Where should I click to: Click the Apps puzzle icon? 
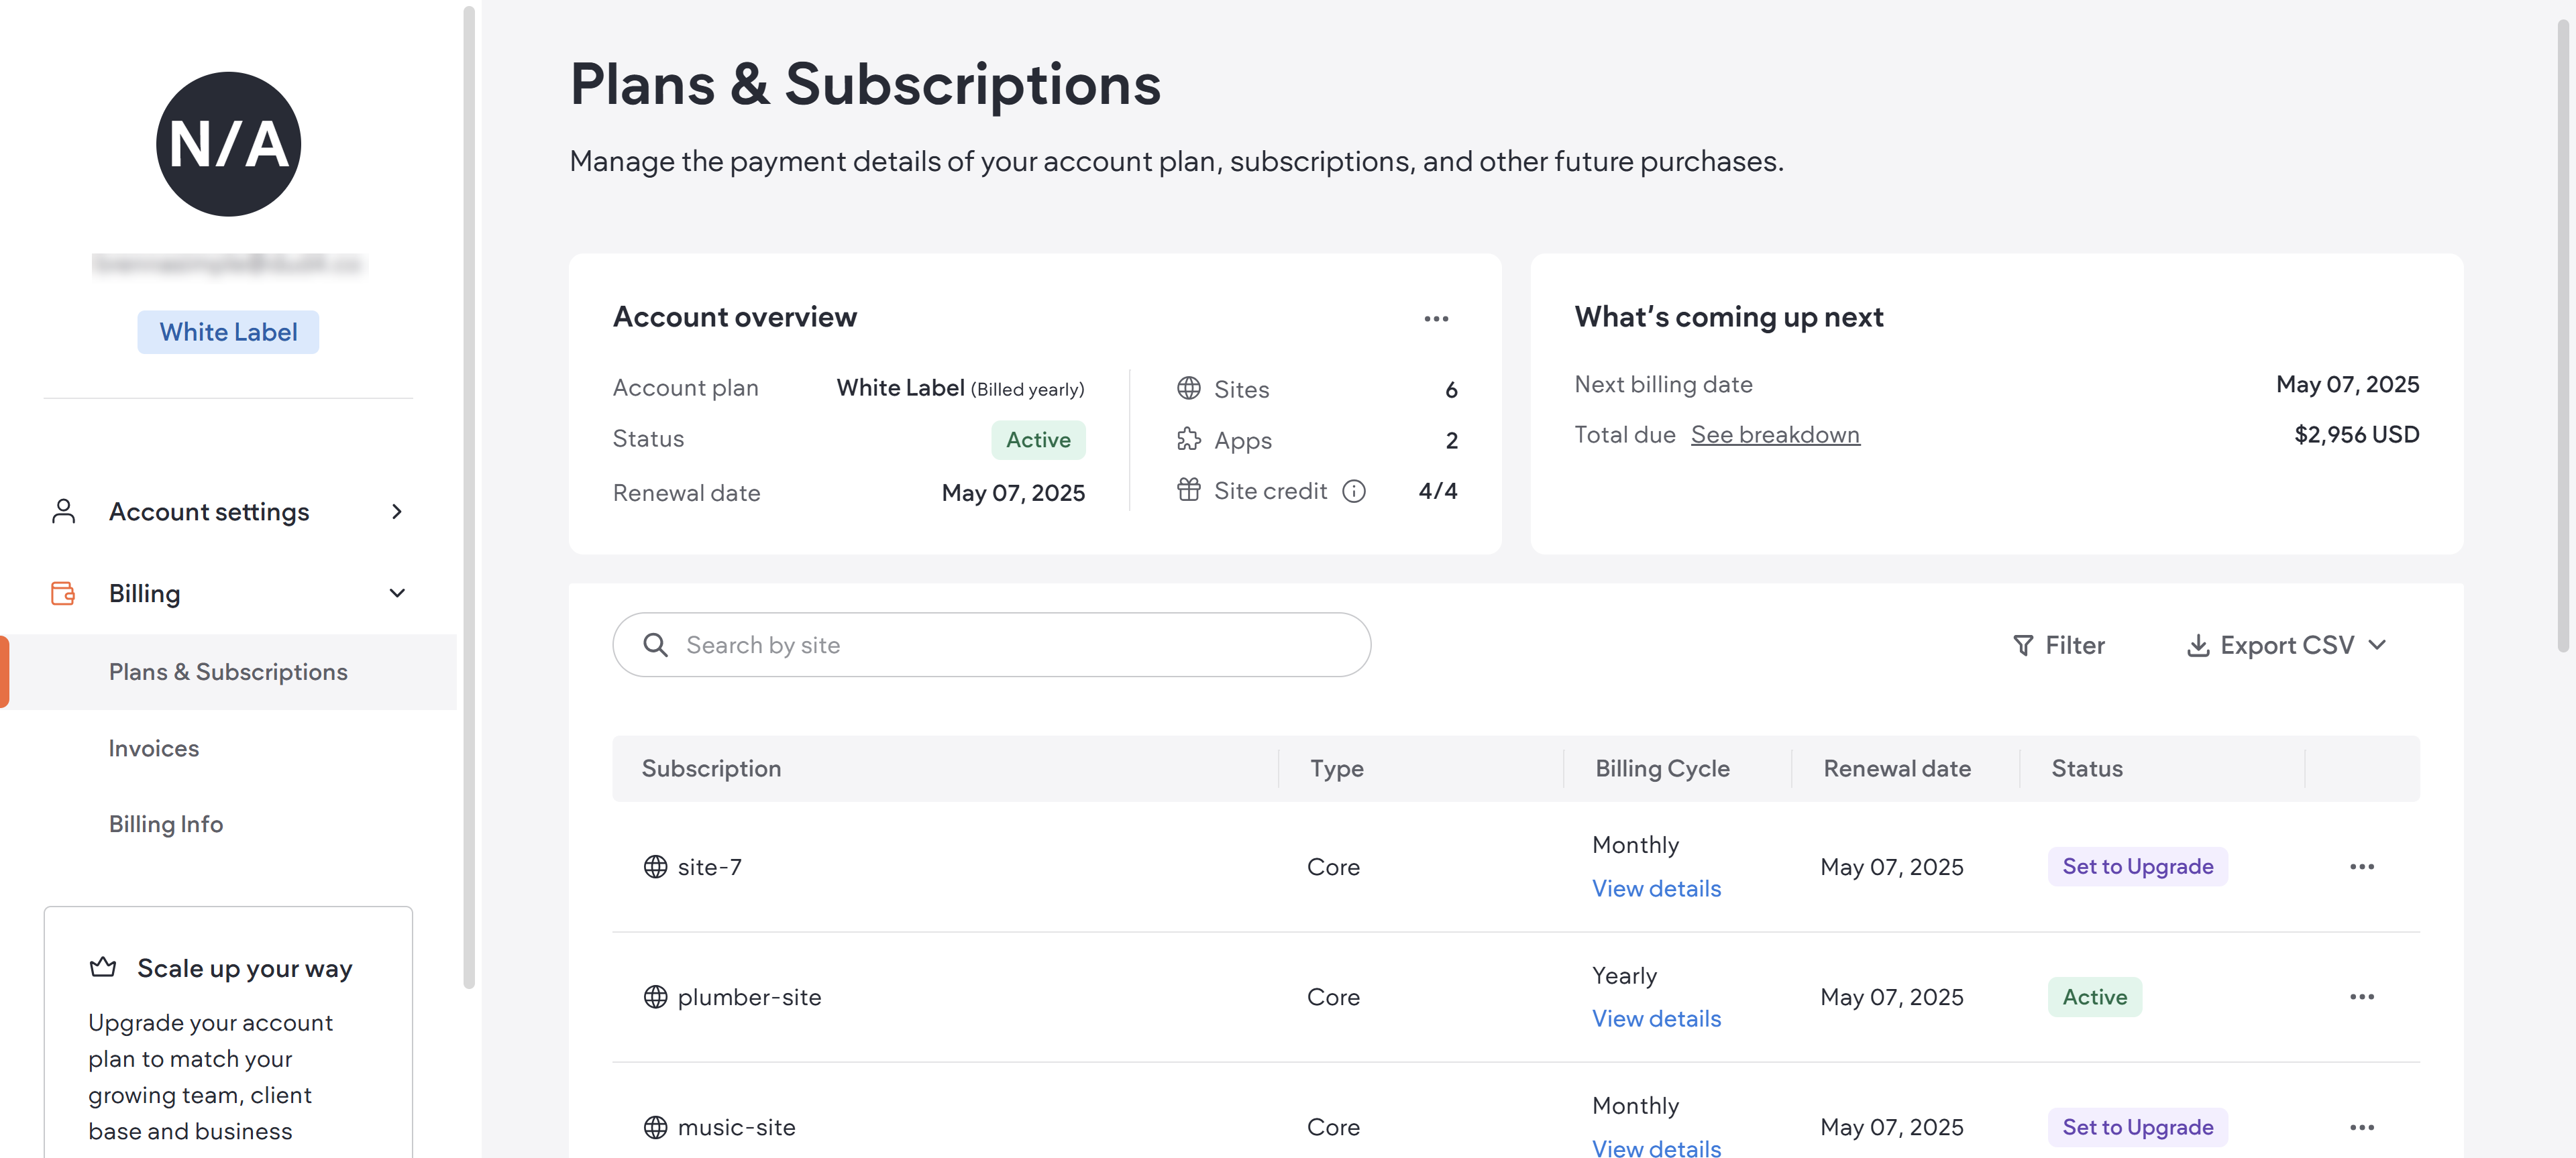click(1189, 439)
